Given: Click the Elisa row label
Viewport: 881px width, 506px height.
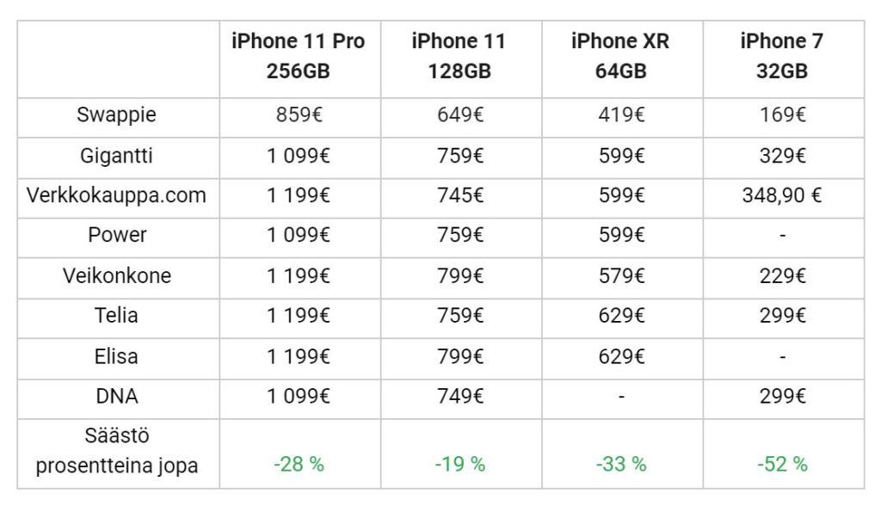Looking at the screenshot, I should [116, 356].
